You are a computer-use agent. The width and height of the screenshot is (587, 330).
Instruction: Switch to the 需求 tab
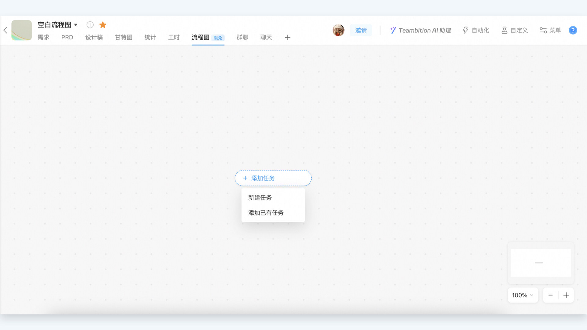pos(43,37)
